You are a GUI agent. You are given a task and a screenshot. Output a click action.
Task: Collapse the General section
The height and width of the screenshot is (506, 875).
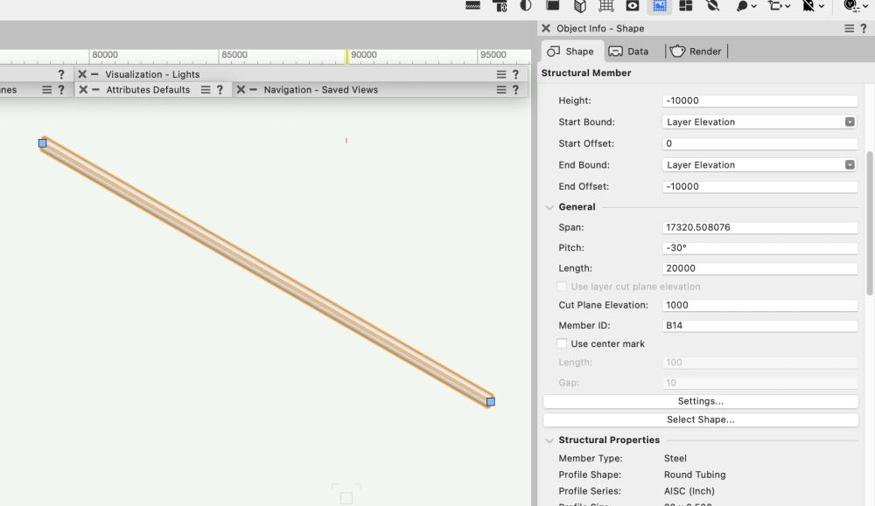coord(549,207)
